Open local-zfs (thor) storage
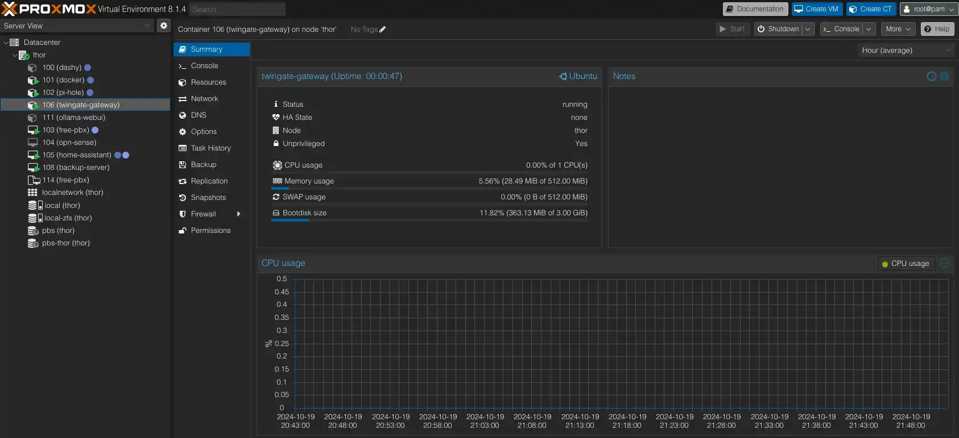The image size is (959, 438). coord(68,218)
